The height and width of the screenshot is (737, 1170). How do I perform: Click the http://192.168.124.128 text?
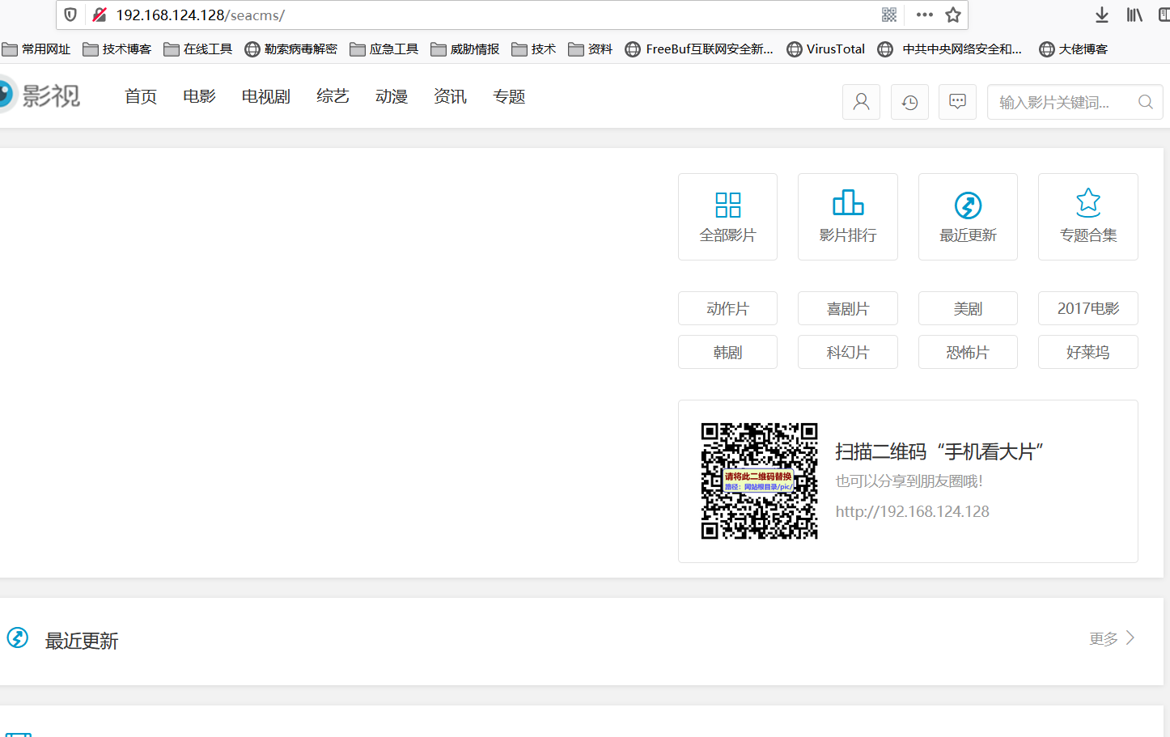912,511
